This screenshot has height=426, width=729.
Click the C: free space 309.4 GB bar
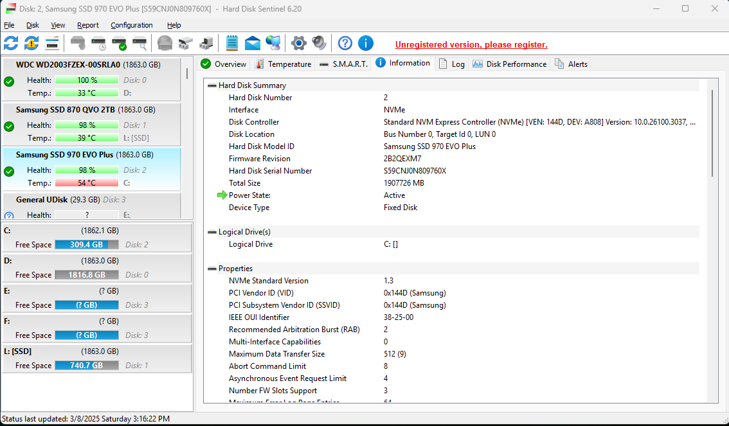pyautogui.click(x=87, y=245)
